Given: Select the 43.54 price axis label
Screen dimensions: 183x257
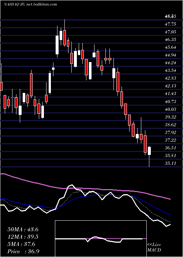Looking at the screenshot, I should [170, 70].
